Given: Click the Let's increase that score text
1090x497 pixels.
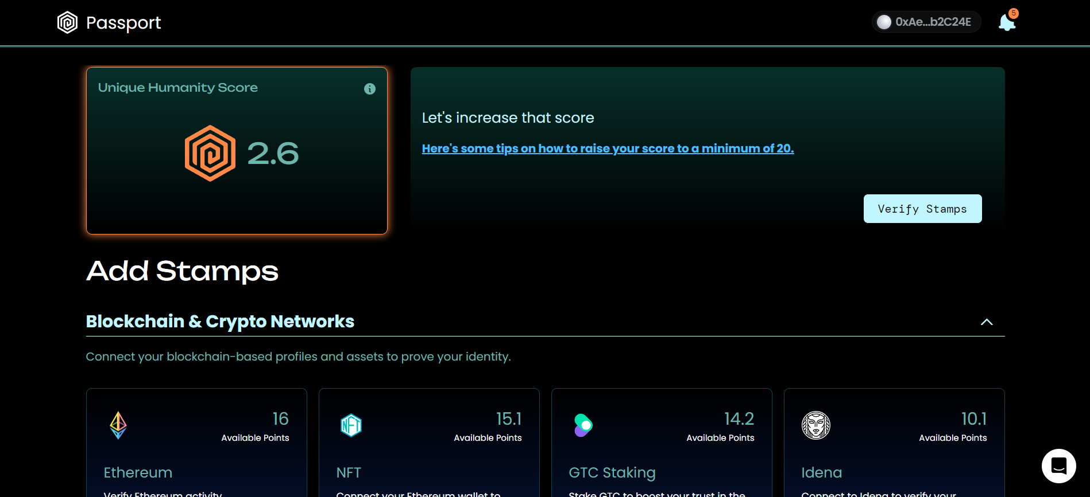Looking at the screenshot, I should [x=508, y=118].
